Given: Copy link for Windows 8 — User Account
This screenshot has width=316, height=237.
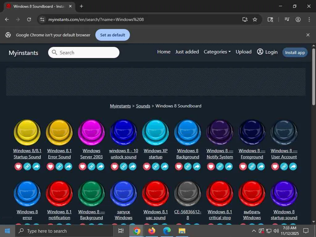Looking at the screenshot, I should click(284, 166).
